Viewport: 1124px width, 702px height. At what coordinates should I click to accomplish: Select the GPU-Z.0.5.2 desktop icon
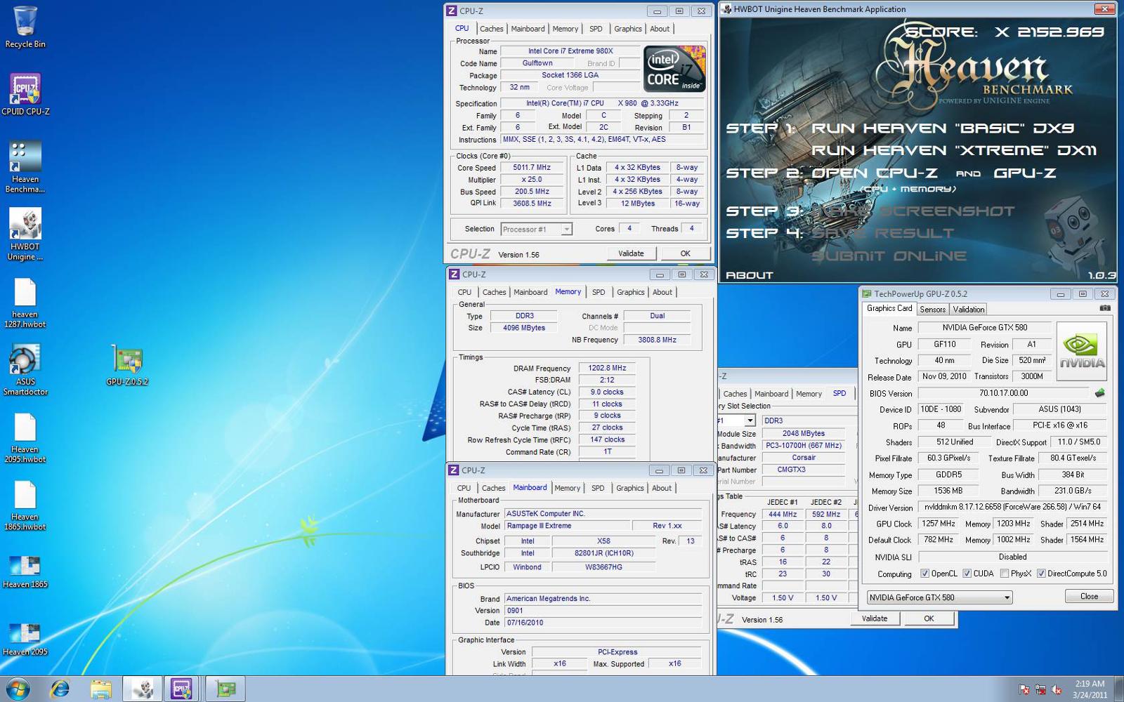pos(127,365)
